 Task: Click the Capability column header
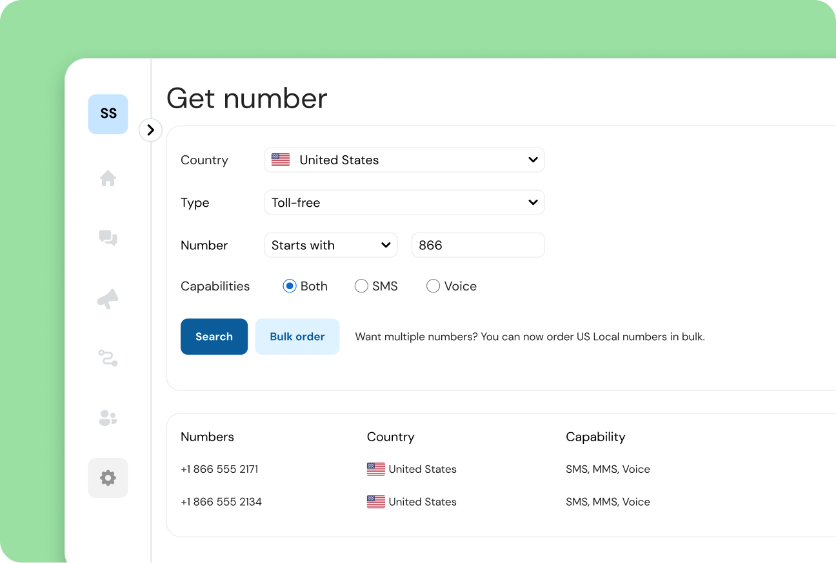[x=595, y=437]
